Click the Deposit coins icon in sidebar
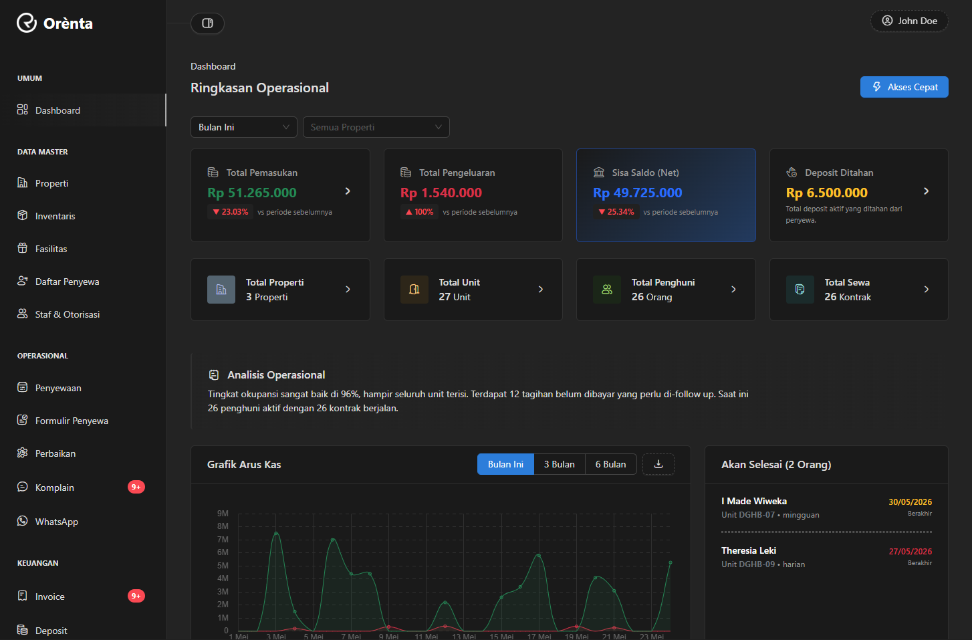Screen dimensions: 972x640 pyautogui.click(x=23, y=630)
